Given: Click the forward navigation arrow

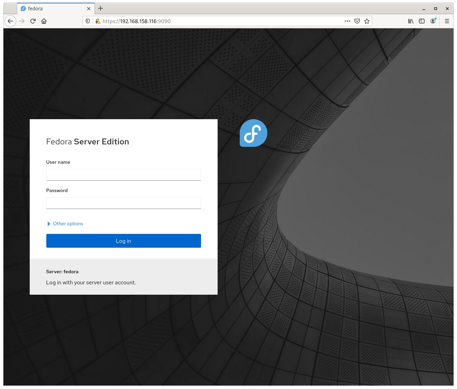Looking at the screenshot, I should (x=22, y=21).
